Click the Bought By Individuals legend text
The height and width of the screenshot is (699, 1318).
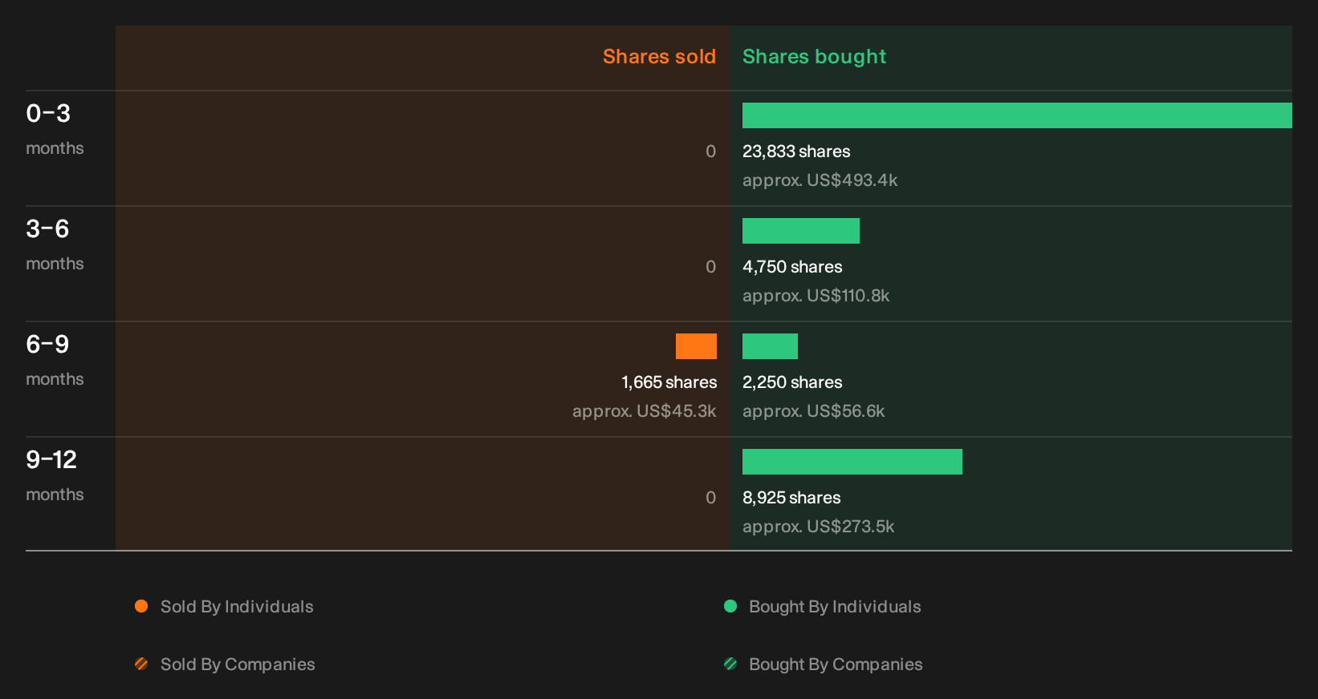pos(835,607)
